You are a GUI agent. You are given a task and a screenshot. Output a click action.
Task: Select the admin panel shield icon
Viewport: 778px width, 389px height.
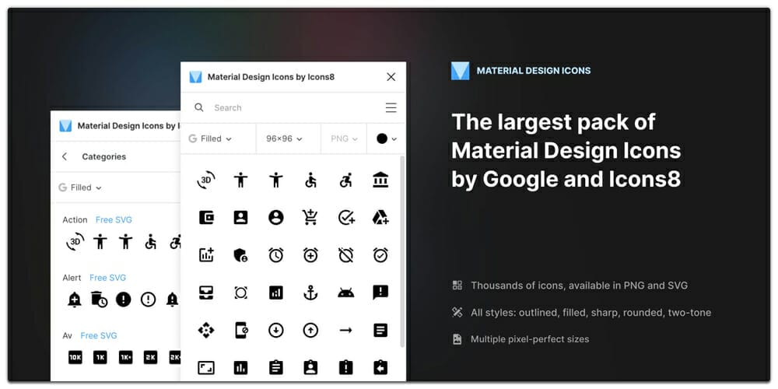[240, 255]
